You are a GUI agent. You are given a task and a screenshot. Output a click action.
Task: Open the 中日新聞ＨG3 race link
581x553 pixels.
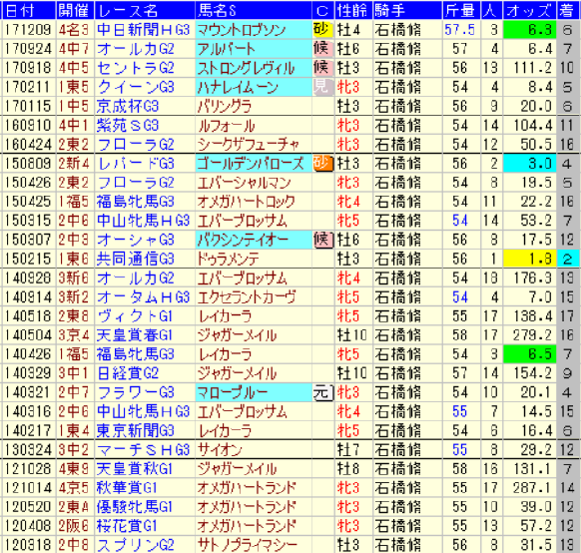144,30
